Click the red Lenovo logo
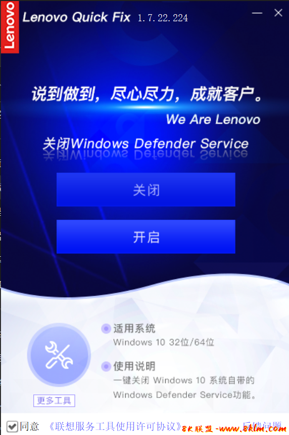Viewport: 289px width, 435px height. 10,27
